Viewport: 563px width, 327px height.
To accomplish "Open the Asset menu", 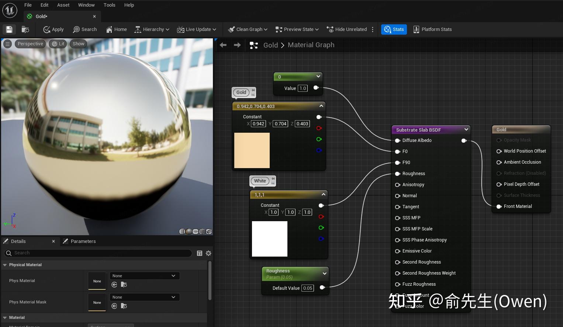I will point(63,5).
